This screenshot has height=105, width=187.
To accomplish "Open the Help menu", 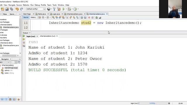I will coord(67,5).
